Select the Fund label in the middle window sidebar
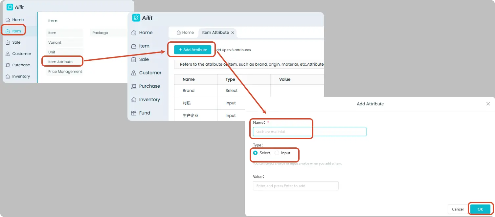495x217 pixels. [145, 113]
